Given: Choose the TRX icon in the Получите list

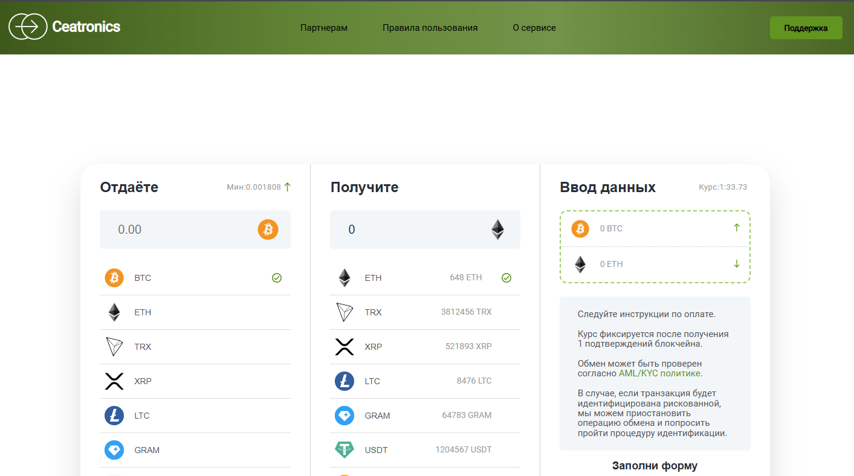Looking at the screenshot, I should pos(345,312).
